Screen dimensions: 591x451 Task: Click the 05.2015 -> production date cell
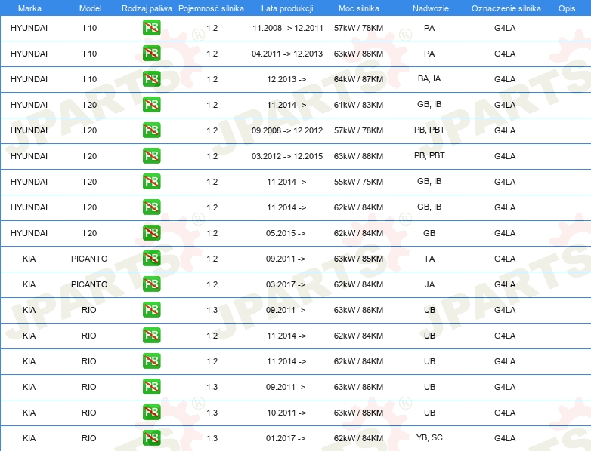[x=286, y=233]
